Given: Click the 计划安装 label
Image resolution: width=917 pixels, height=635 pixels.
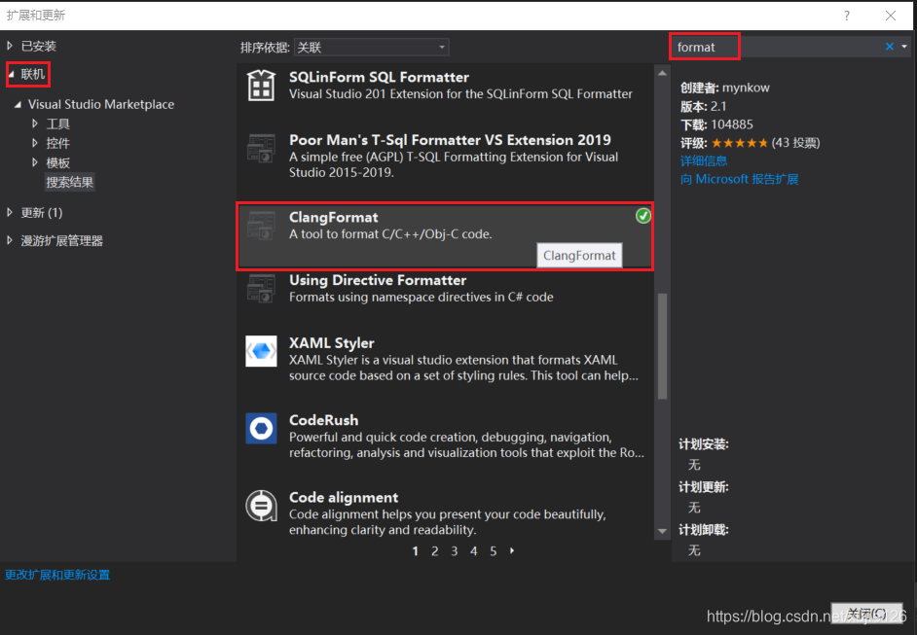Looking at the screenshot, I should point(703,444).
